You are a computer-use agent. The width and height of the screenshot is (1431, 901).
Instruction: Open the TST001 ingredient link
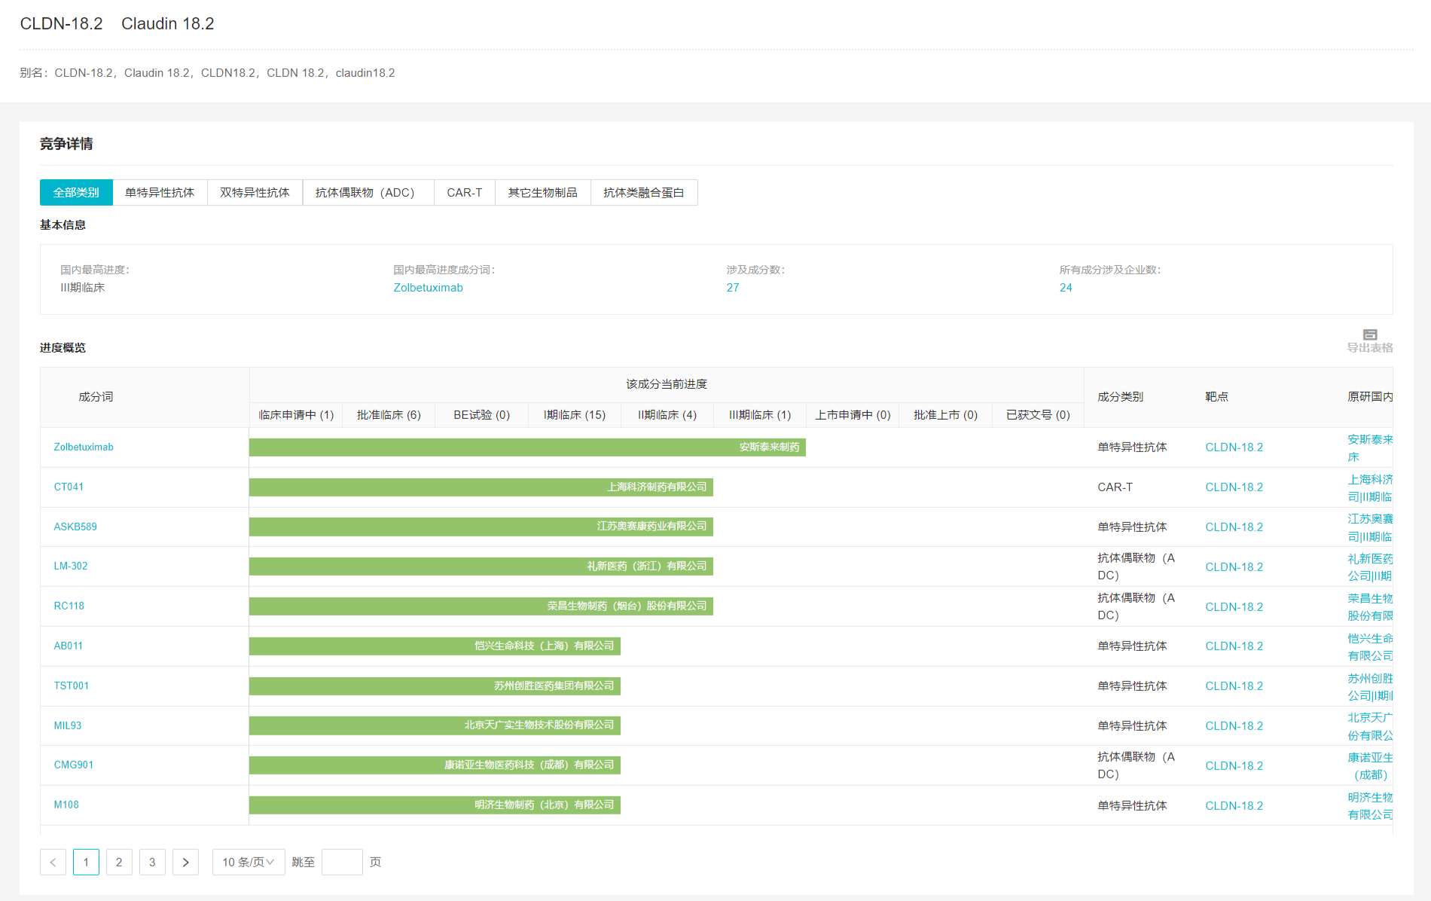click(72, 686)
